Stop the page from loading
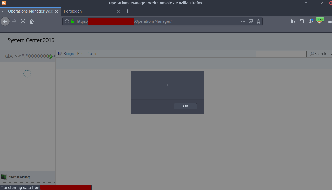Viewport: 332px width, 190px height. pos(23,21)
